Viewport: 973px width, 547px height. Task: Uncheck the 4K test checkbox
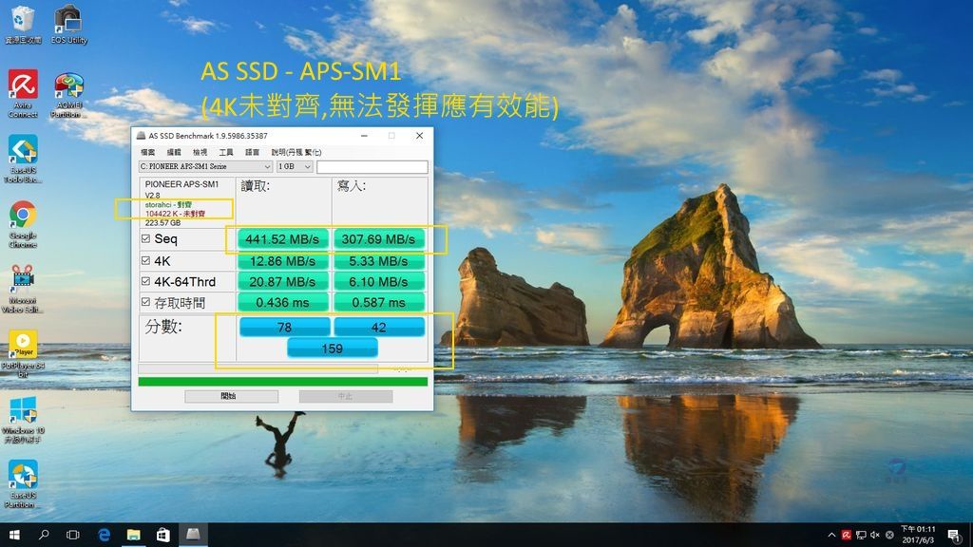click(145, 260)
